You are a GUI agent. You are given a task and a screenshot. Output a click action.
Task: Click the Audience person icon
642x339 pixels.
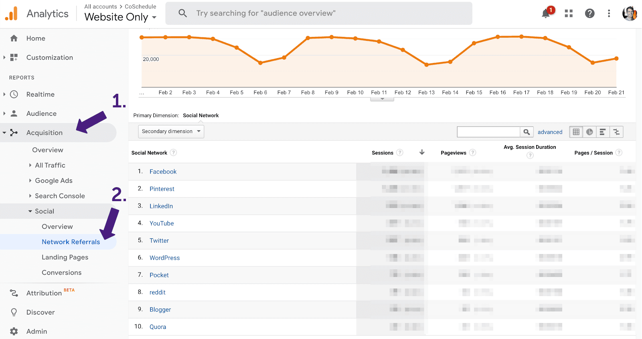tap(14, 113)
